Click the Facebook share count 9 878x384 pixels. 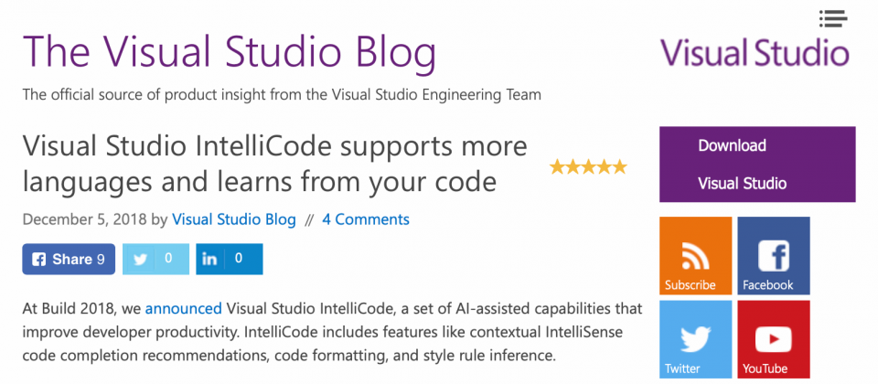click(101, 260)
